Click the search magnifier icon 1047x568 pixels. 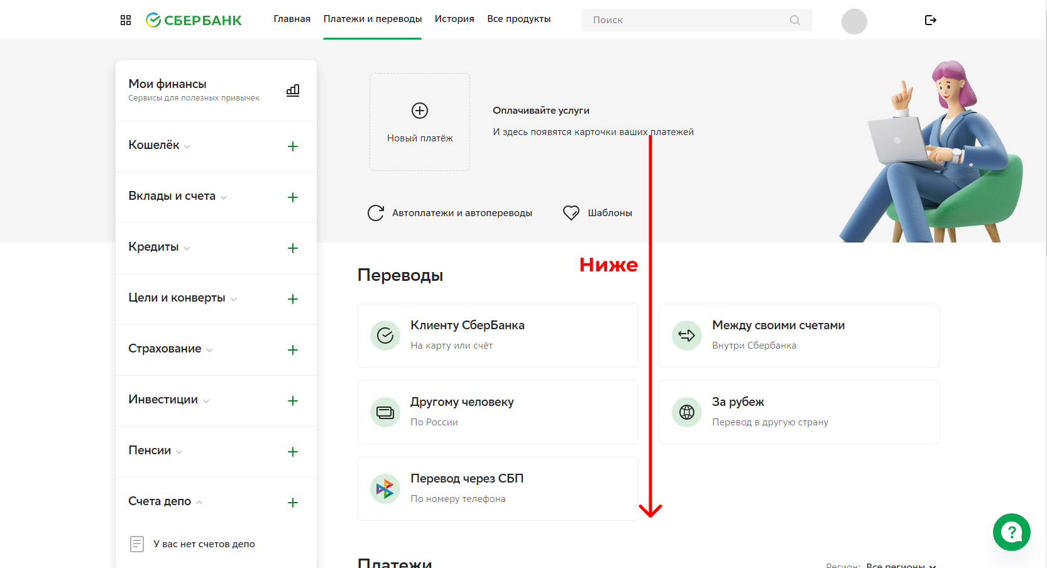click(795, 20)
